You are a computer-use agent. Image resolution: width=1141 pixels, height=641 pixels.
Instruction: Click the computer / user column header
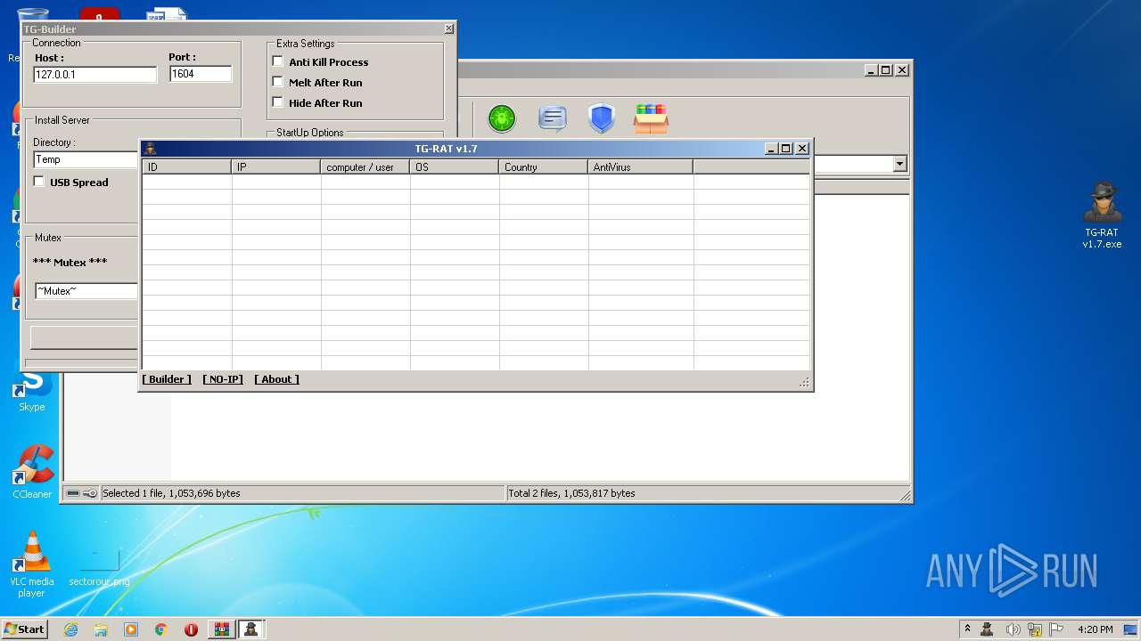point(365,166)
